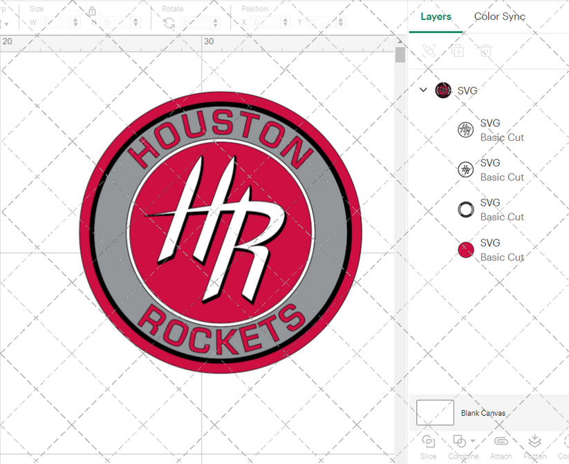Select the Slice tool

pyautogui.click(x=428, y=441)
